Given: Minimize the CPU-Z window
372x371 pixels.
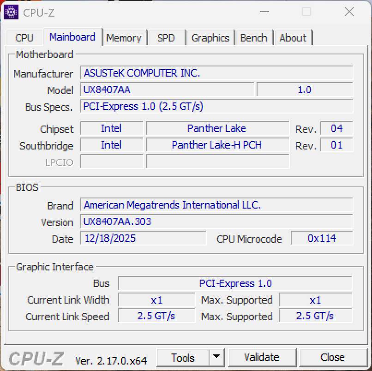Looking at the screenshot, I should pyautogui.click(x=264, y=12).
